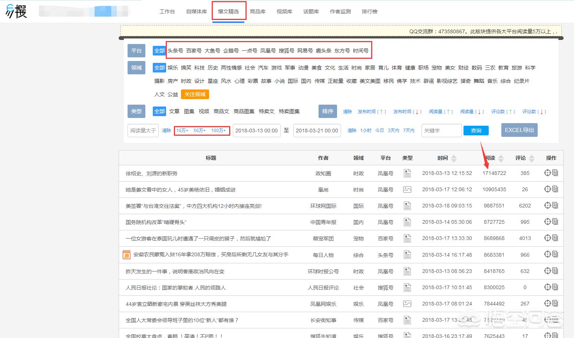
Task: Click author 长安街知事
Action: click(x=323, y=320)
